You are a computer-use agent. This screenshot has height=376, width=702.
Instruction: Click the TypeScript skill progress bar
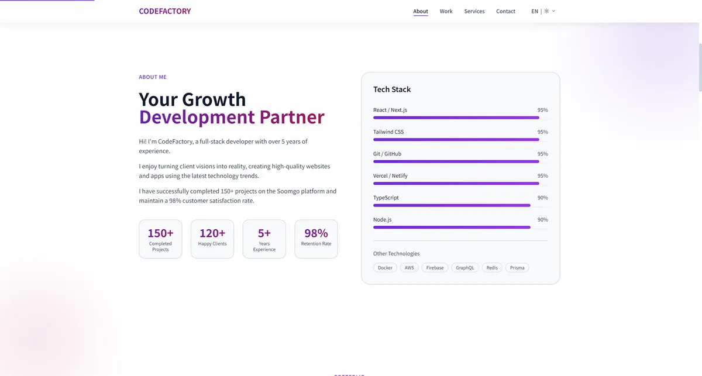(452, 205)
